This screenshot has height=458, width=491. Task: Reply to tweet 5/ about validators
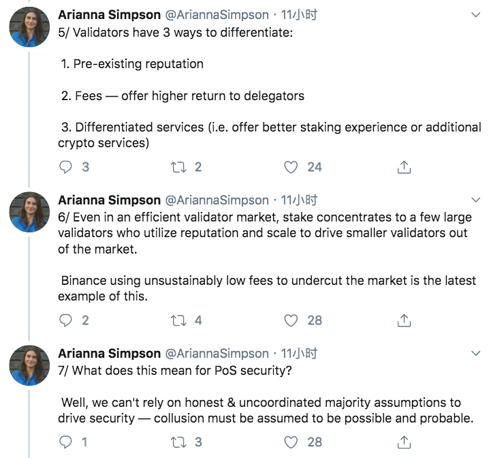[x=65, y=167]
